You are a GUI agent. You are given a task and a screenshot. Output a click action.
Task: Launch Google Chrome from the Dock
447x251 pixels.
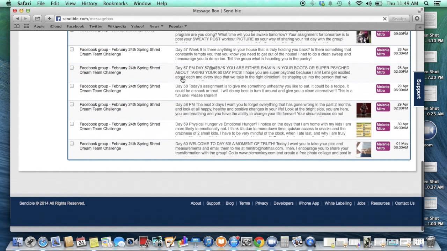[259, 242]
